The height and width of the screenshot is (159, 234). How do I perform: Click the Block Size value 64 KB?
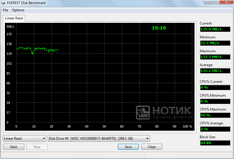215,143
